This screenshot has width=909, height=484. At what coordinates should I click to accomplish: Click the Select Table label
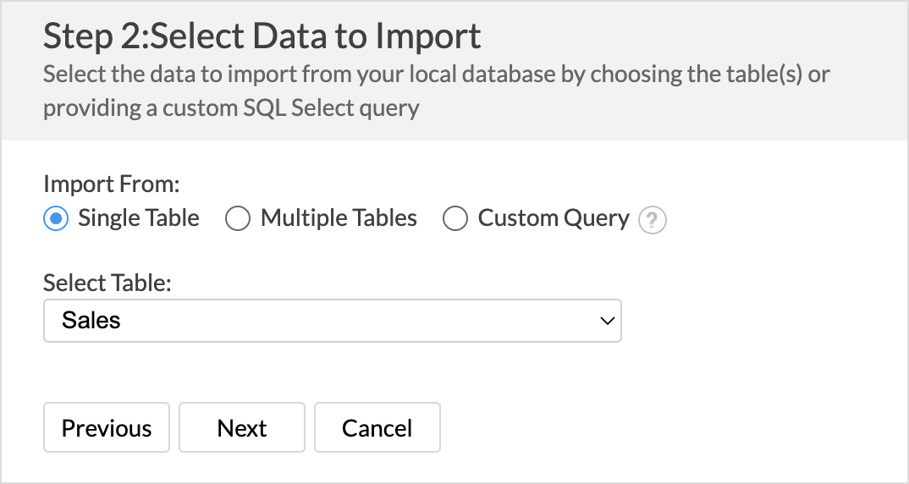pos(107,283)
